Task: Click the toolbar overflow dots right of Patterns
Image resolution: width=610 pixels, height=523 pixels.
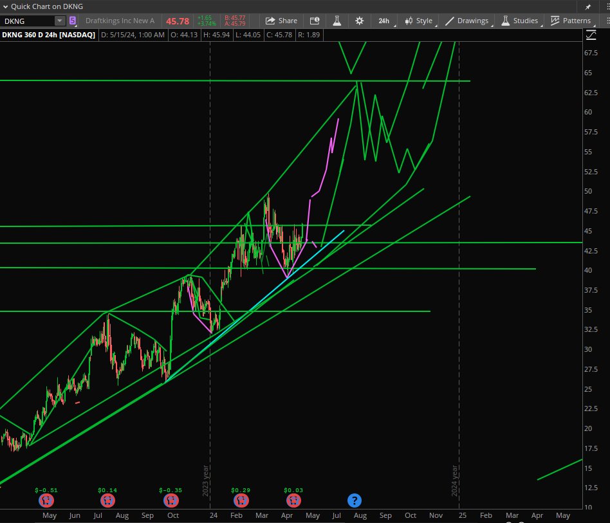Action: [607, 21]
